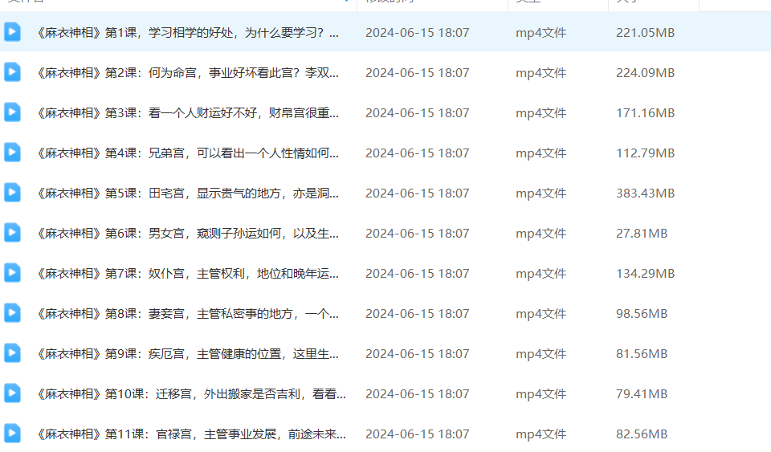Select the video icon for 第6课 男女宫
Viewport: 771px width, 452px height.
point(12,233)
